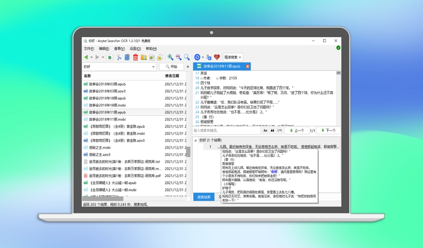
Task: Select file 诡秘之主.azw3
Action: (100, 155)
